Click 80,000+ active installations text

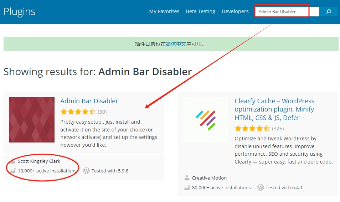221,187
